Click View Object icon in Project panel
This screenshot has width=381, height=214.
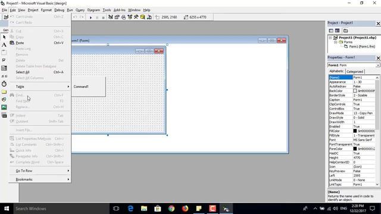point(338,30)
